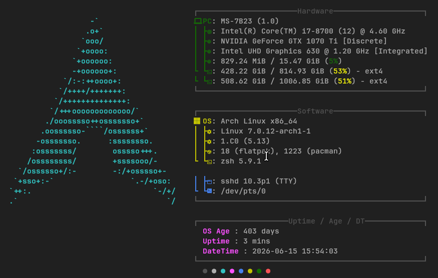Click the green terminal icon on the 428.22 GiB row
Image resolution: width=438 pixels, height=278 pixels.
pyautogui.click(x=209, y=72)
